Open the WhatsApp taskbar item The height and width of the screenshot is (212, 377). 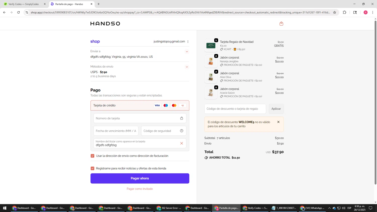point(312,208)
